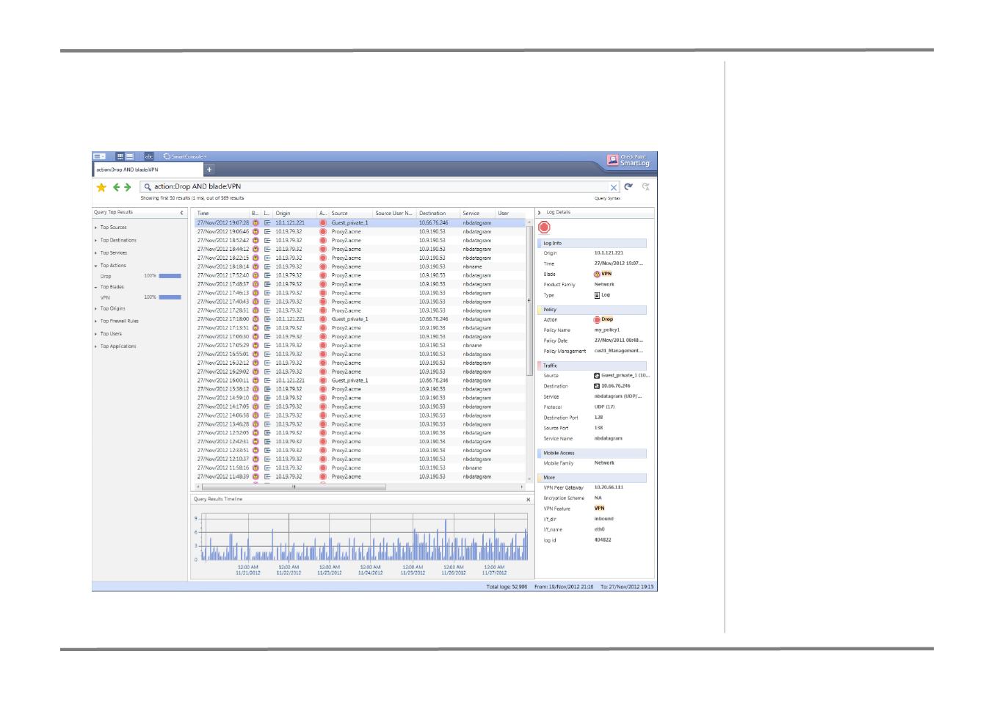Expand Top Firewall Rules
This screenshot has width=994, height=701.
(96, 321)
